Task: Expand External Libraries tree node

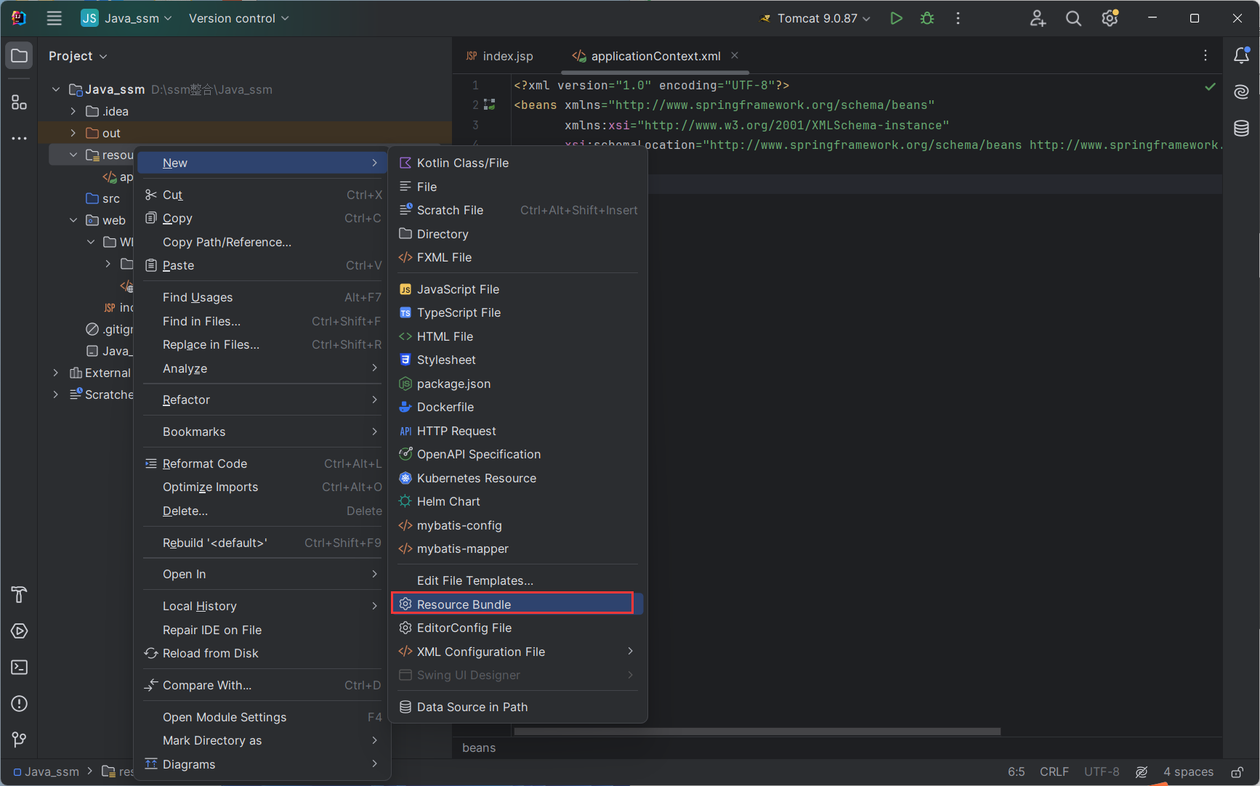Action: tap(56, 373)
